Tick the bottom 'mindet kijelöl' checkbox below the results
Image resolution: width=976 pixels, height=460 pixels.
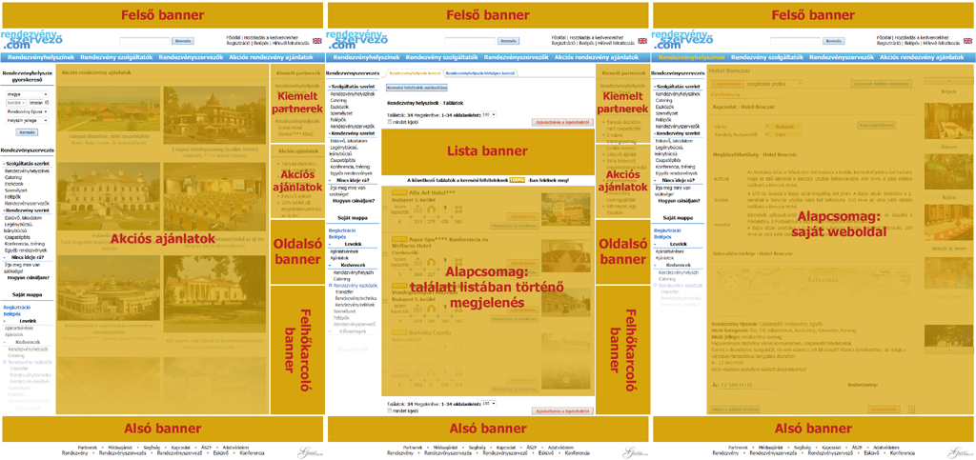(389, 411)
